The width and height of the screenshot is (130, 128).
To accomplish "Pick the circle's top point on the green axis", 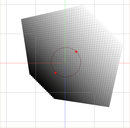I will coord(65,47).
